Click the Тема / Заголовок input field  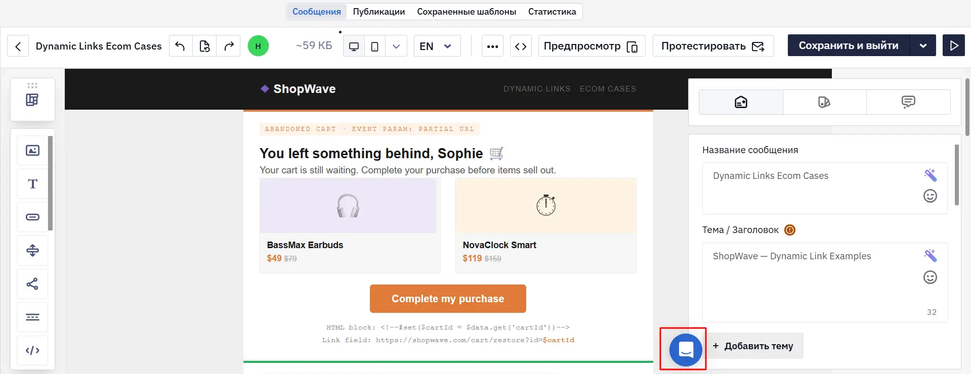[825, 283]
